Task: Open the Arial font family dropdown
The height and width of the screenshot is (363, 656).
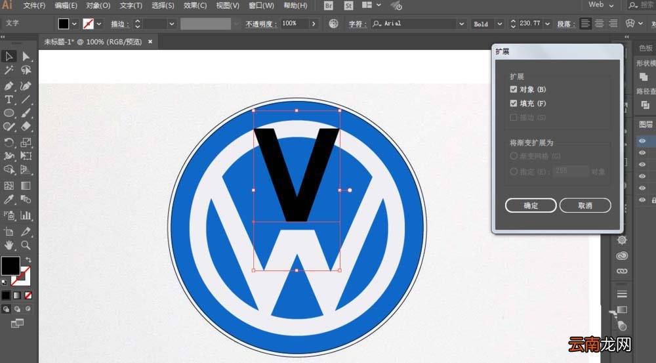Action: pos(461,24)
